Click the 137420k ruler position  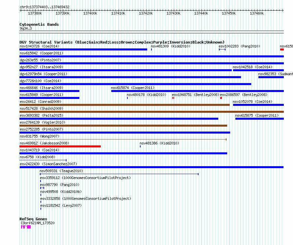pyautogui.click(x=146, y=13)
